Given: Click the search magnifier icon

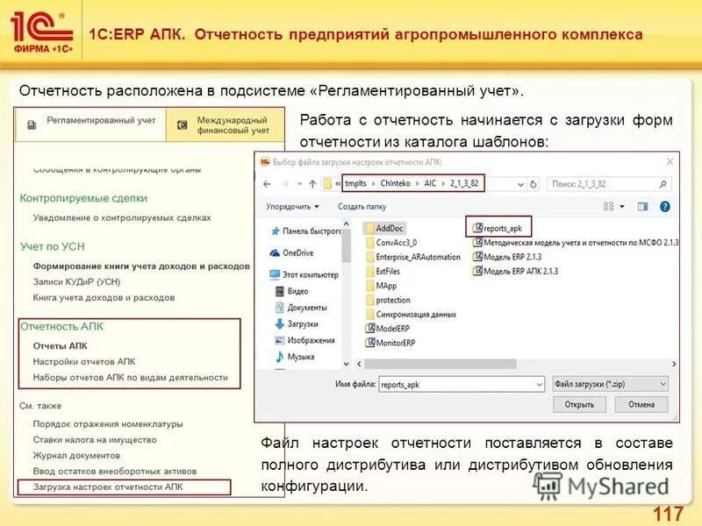Looking at the screenshot, I should (x=663, y=184).
